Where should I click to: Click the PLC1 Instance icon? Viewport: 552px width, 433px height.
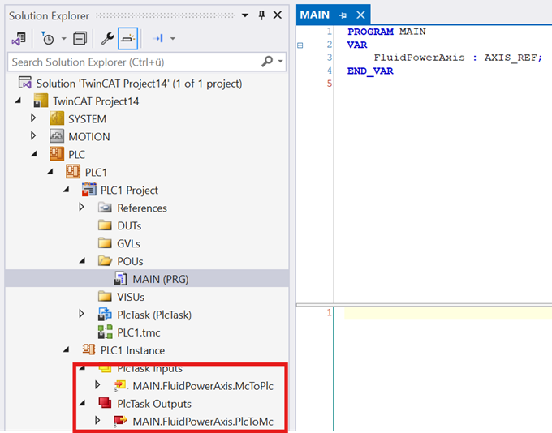coord(88,349)
